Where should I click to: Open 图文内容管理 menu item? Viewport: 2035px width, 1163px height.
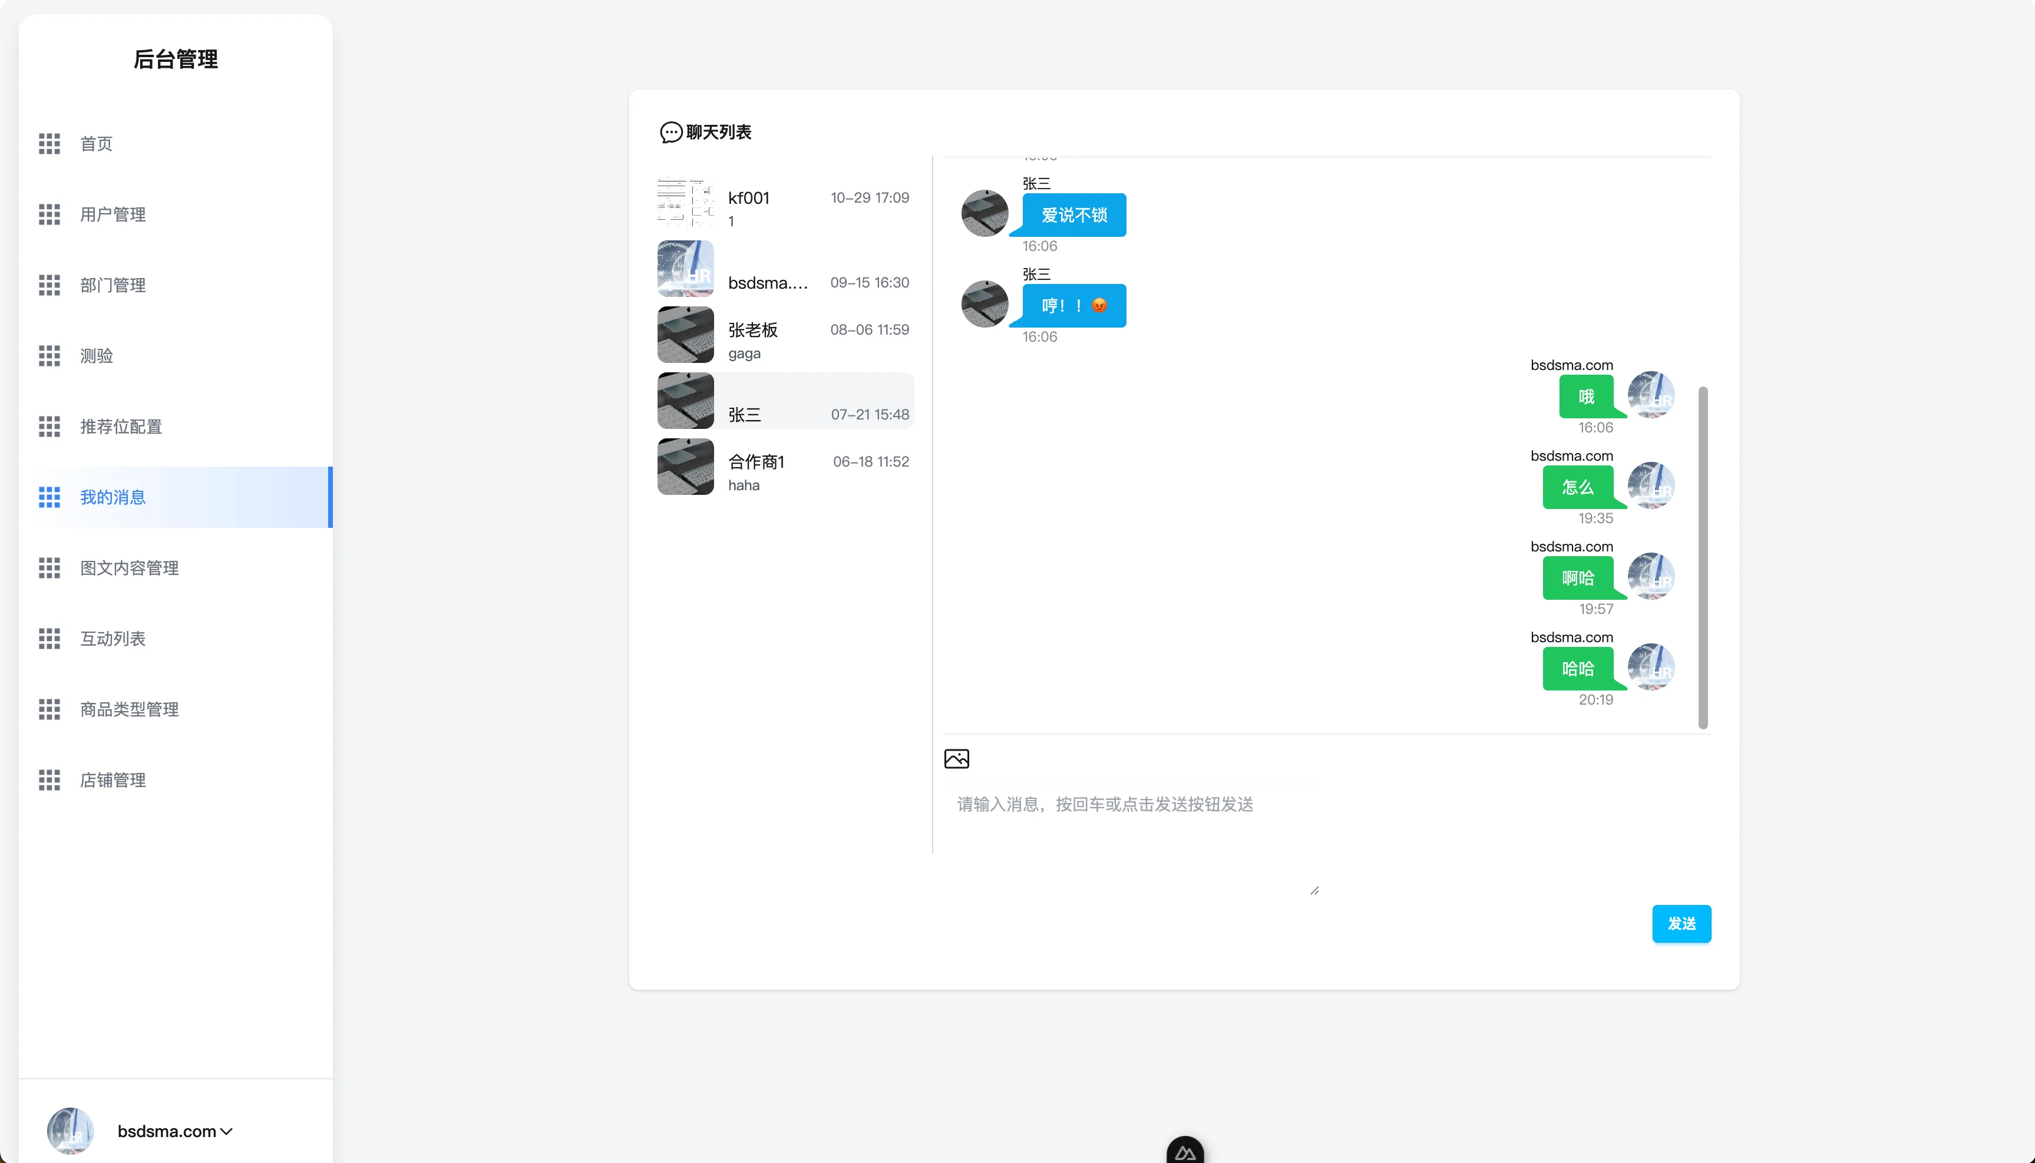click(128, 568)
